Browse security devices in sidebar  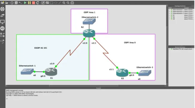2,28
